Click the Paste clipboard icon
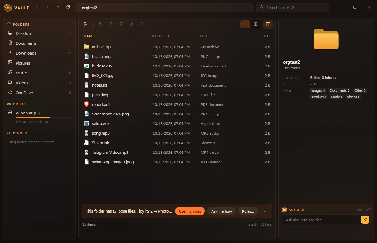 pos(122,24)
